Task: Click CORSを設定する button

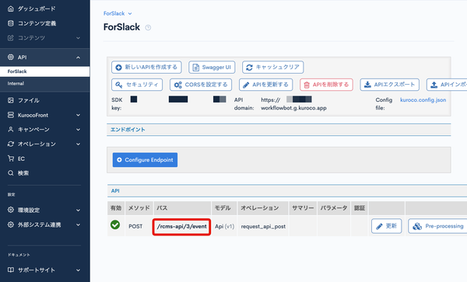Action: click(201, 85)
